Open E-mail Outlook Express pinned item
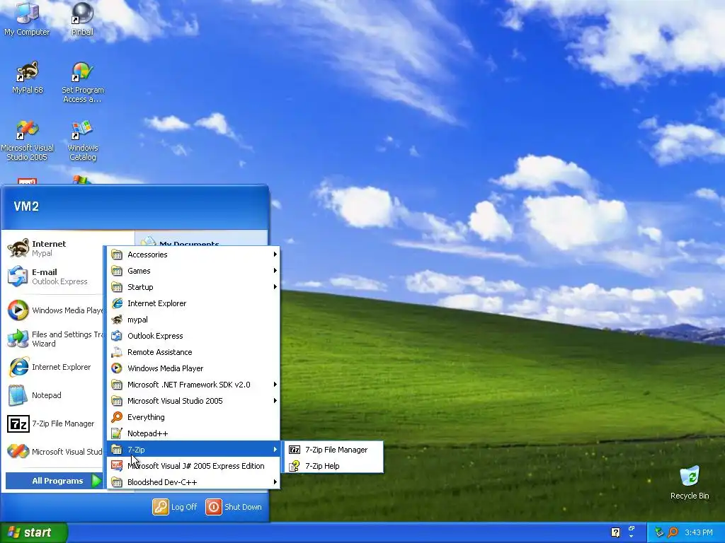 (55, 276)
